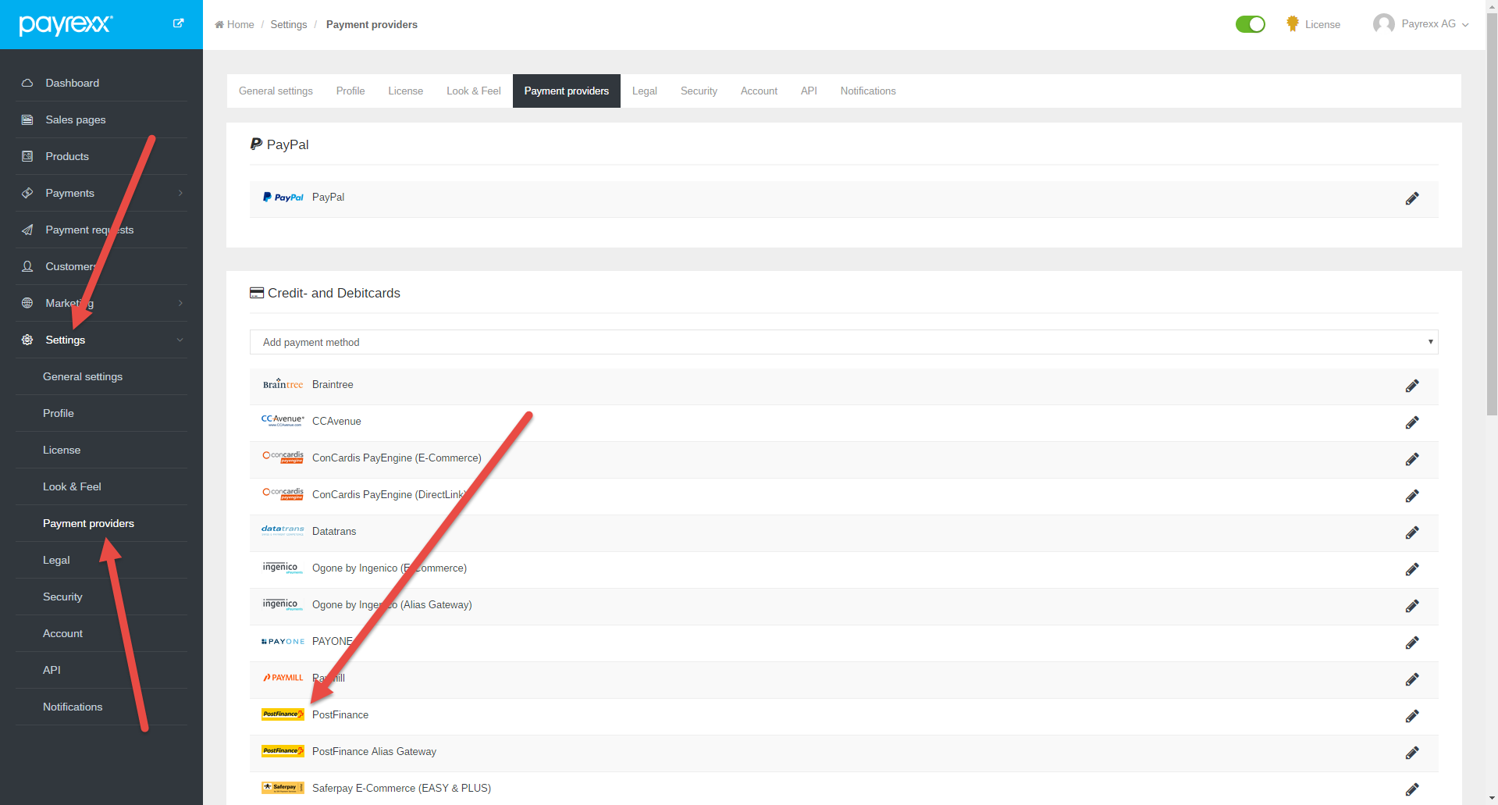Open Security in the sidebar
This screenshot has width=1498, height=805.
62,597
